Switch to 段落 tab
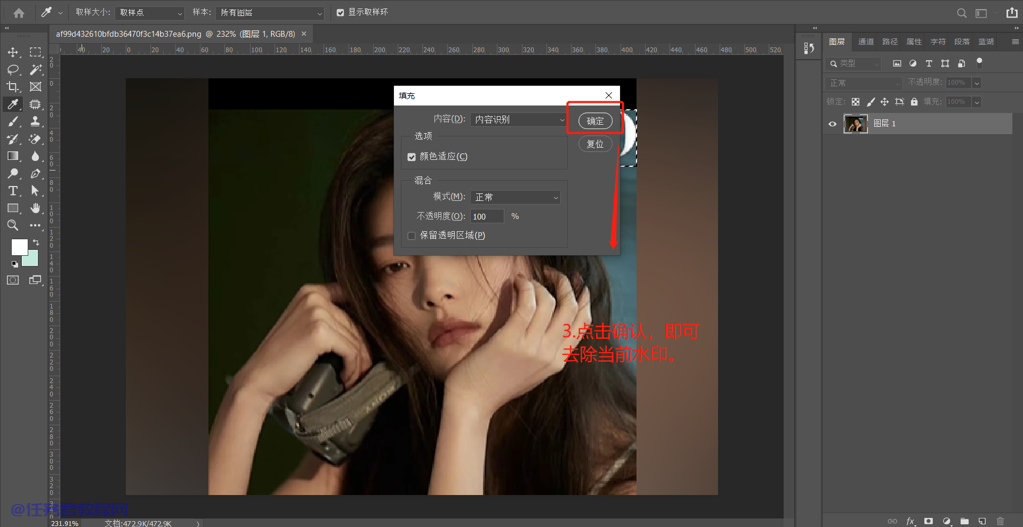This screenshot has width=1023, height=527. (962, 42)
